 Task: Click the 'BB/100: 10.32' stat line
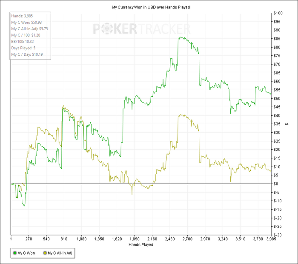point(23,42)
